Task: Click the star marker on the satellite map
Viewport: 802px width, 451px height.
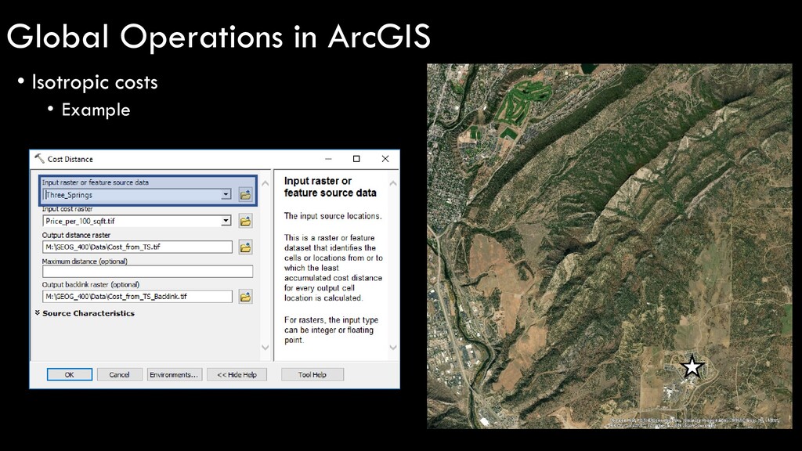Action: [692, 366]
